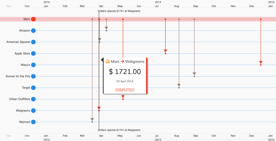276x141 pixels.
Task: Click the grey arrowhead at American Apparel row
Action: pos(99,40)
